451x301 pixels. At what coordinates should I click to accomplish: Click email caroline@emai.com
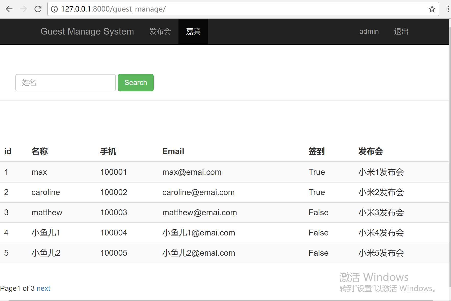198,192
